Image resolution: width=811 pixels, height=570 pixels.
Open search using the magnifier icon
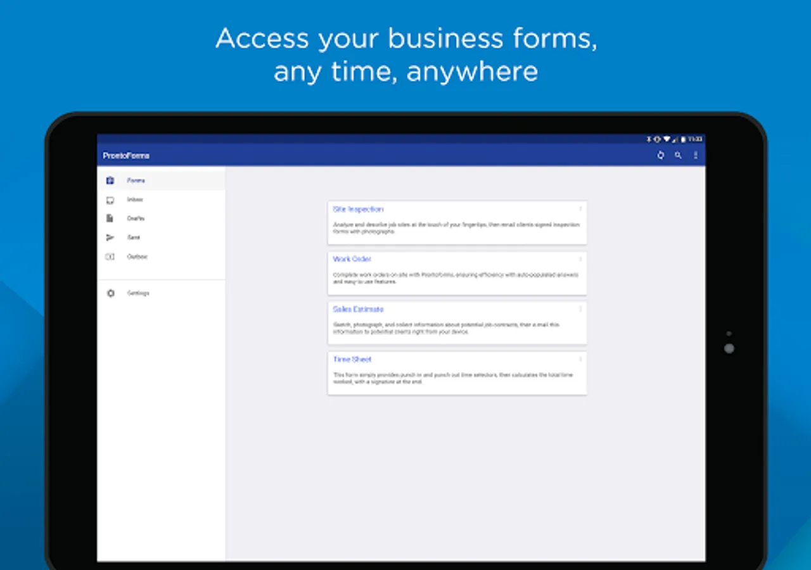pyautogui.click(x=678, y=155)
